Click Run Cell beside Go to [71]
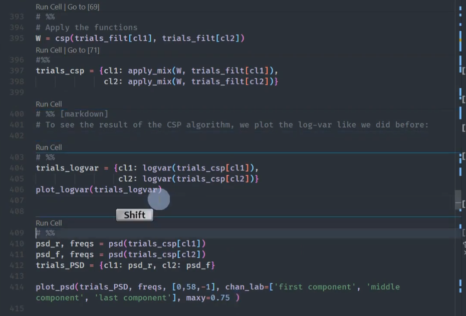The height and width of the screenshot is (316, 466). click(49, 50)
